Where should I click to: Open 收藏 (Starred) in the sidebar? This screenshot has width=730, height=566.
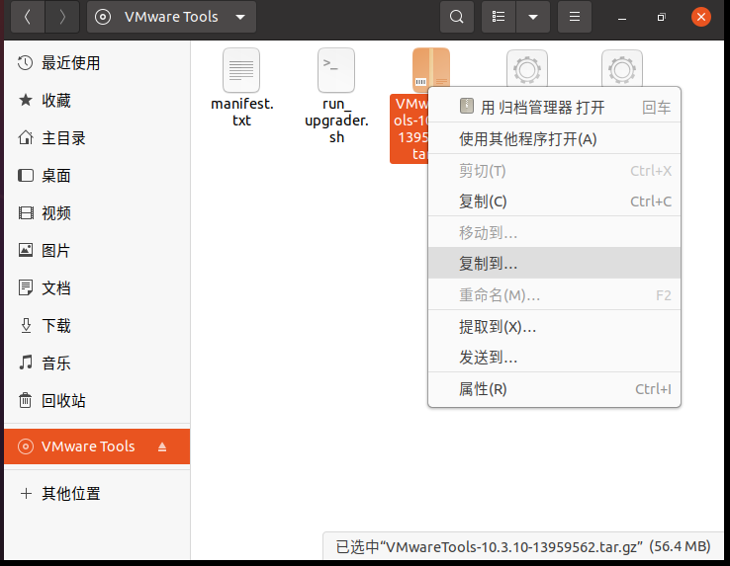97,101
